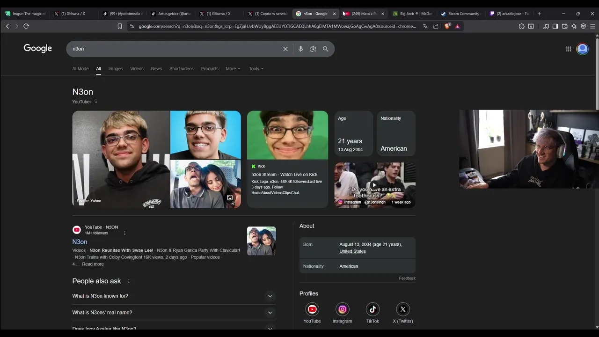Open options dots next to People also ask
The image size is (599, 337).
[129, 281]
